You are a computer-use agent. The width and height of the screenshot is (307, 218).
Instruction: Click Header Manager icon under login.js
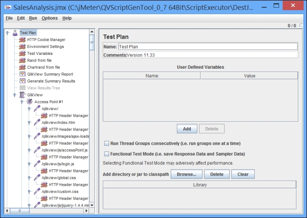click(44, 171)
